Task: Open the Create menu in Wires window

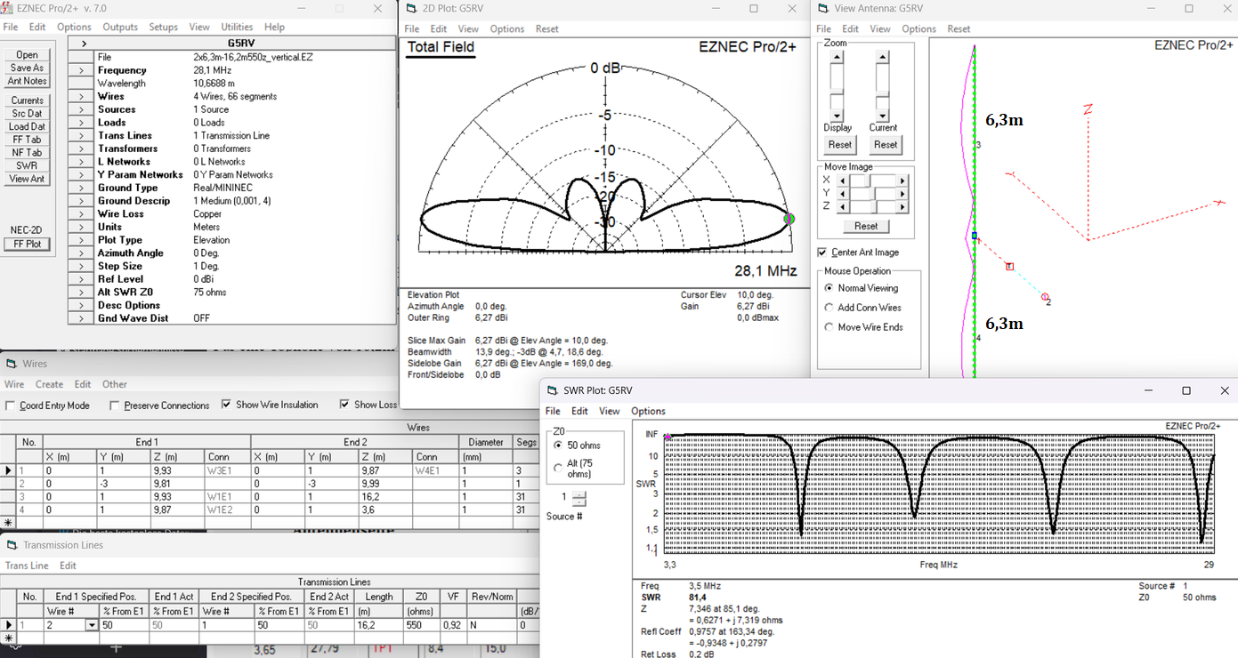Action: click(x=49, y=384)
